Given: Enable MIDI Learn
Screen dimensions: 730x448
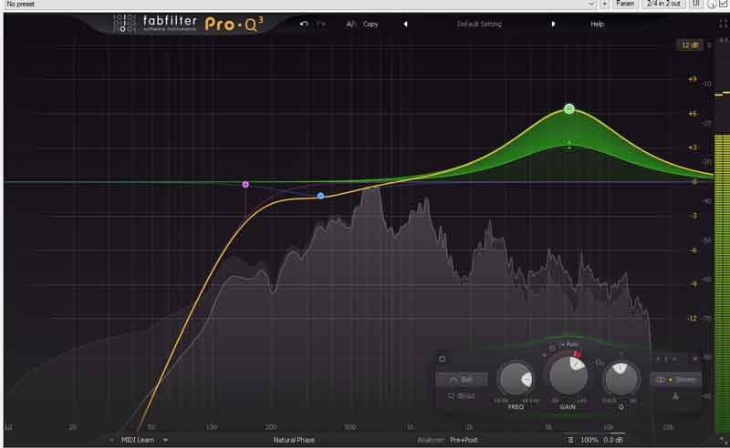Looking at the screenshot, I should 138,440.
